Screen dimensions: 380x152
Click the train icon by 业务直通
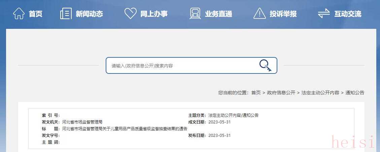pyautogui.click(x=195, y=13)
